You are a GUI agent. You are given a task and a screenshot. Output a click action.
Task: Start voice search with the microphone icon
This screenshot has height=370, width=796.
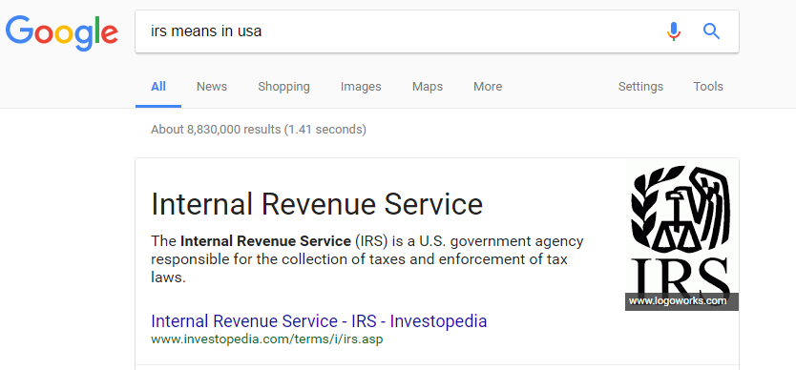pyautogui.click(x=674, y=31)
